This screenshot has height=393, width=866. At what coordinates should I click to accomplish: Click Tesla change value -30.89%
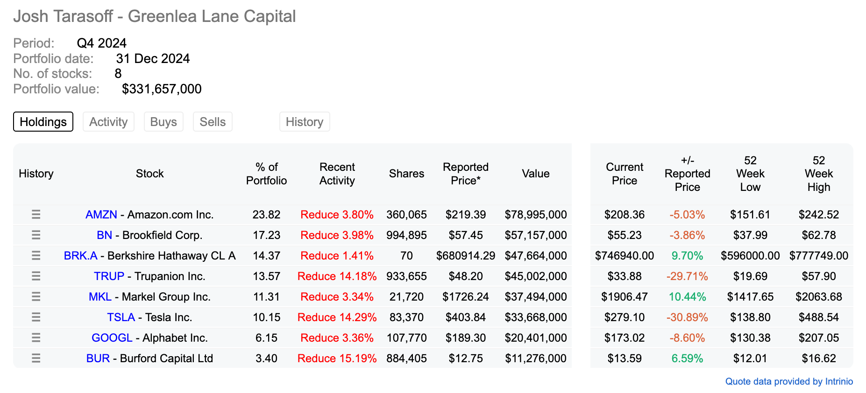click(x=687, y=317)
